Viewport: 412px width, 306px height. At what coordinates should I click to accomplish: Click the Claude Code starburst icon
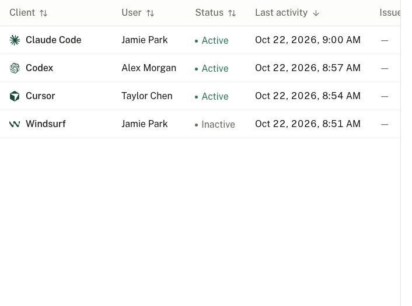[15, 40]
